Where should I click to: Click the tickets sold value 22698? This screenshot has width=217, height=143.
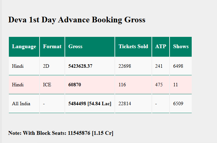tap(125, 66)
